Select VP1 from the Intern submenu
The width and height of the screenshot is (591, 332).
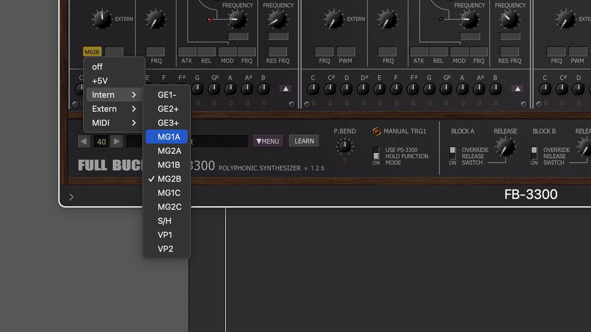pos(166,235)
